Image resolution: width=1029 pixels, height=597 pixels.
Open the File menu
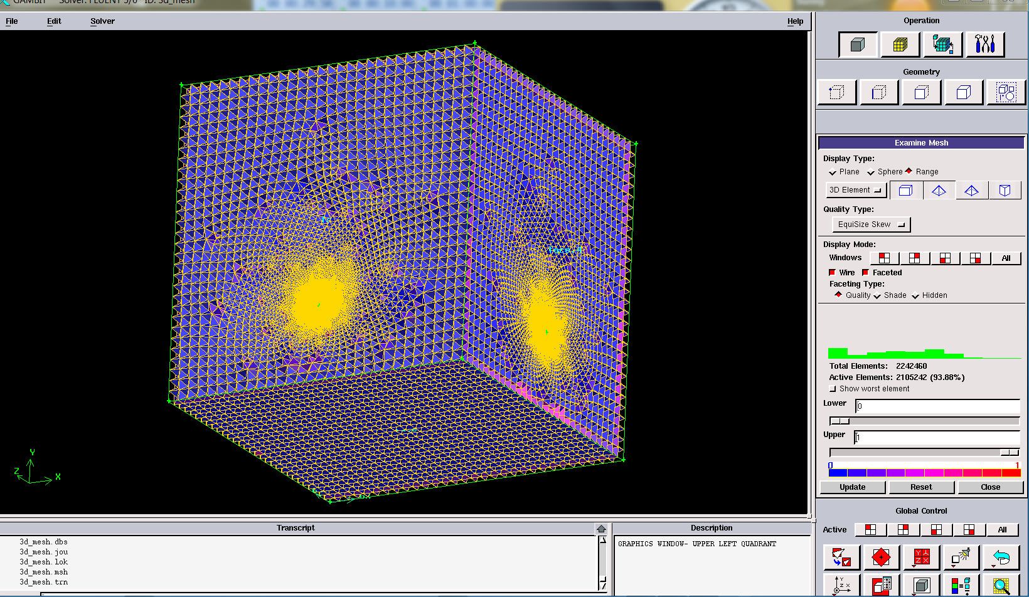pos(12,21)
